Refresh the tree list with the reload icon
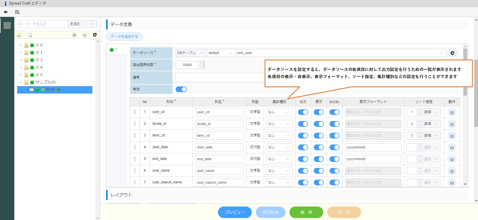Viewport: 478px width, 220px height. point(95,35)
